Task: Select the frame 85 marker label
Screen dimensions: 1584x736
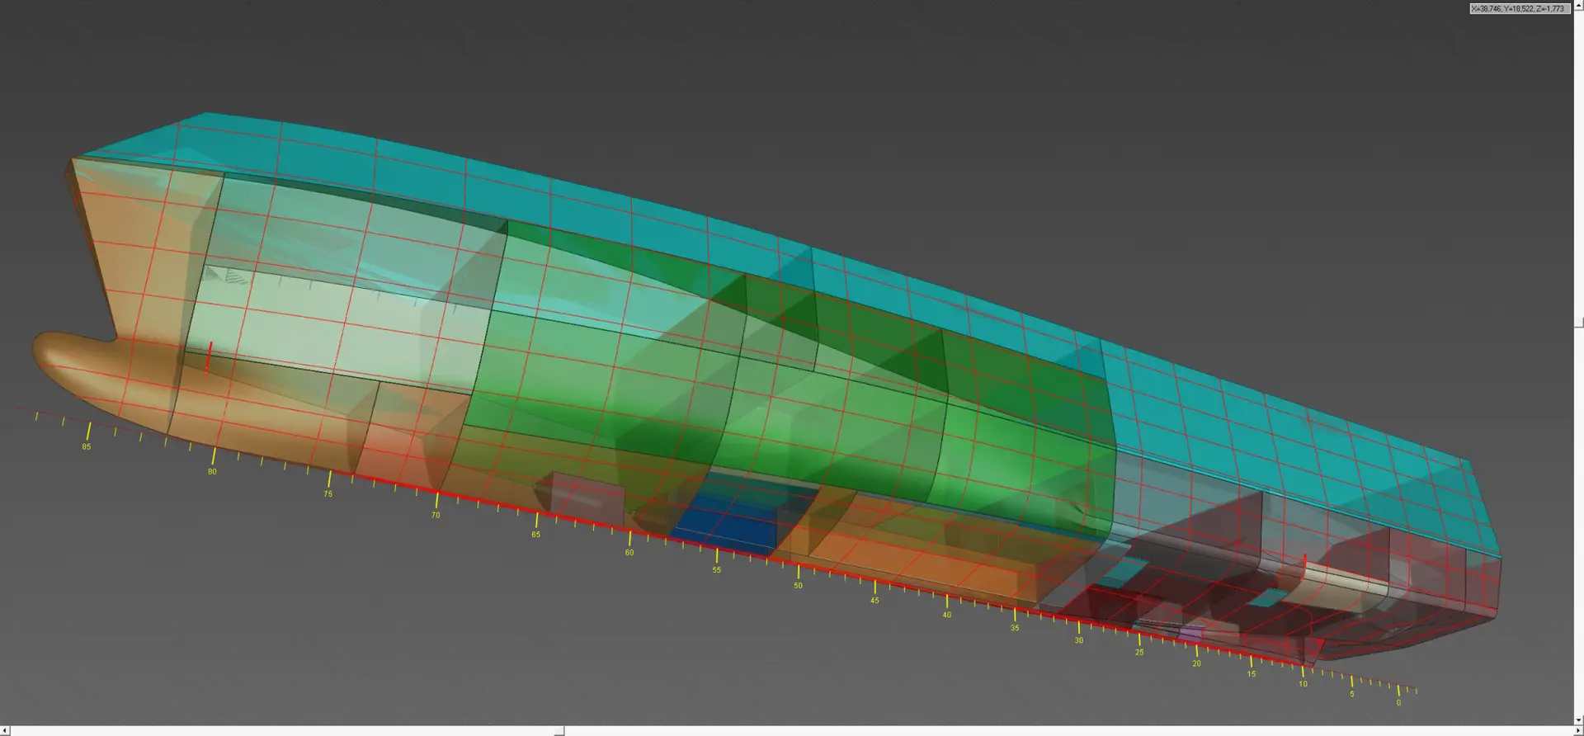Action: pos(87,447)
